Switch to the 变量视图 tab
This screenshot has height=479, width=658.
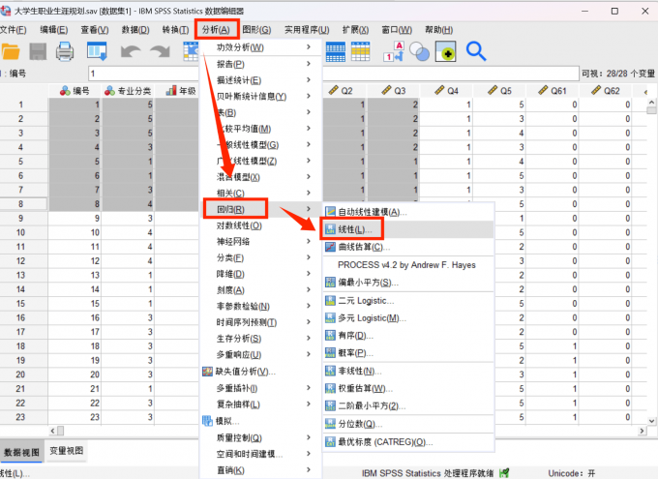(x=67, y=451)
